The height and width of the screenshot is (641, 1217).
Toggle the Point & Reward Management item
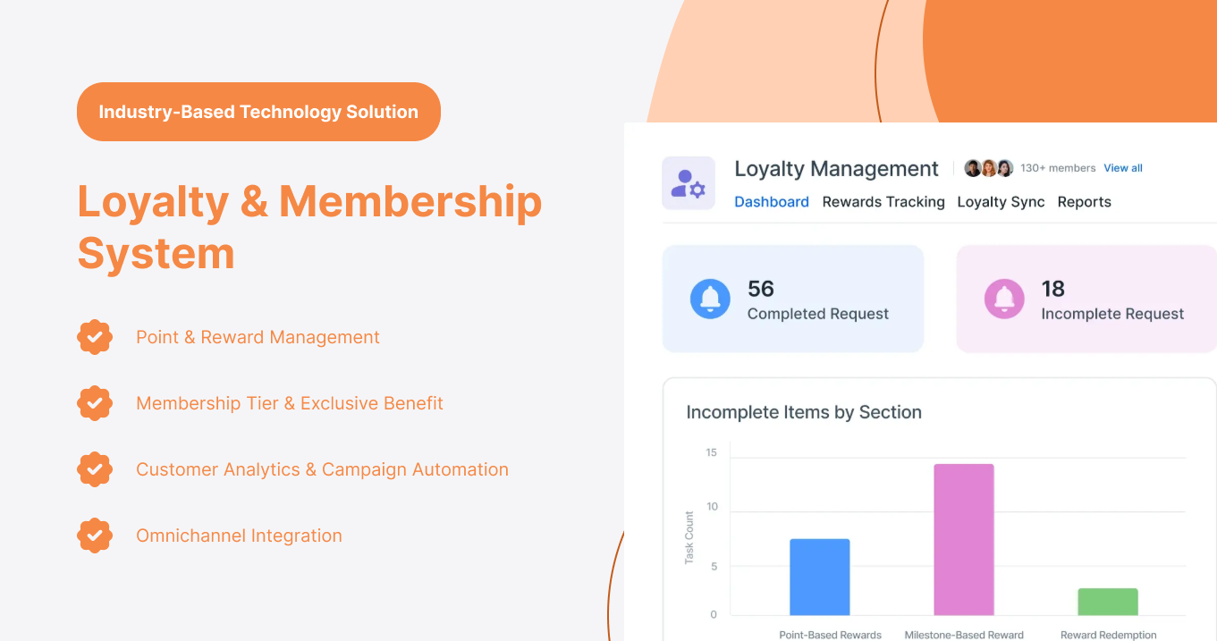tap(258, 337)
